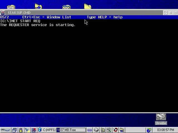178x133 pixels.
Task: Select the desktop folder icon with blue diamond
Action: (x=38, y=6)
